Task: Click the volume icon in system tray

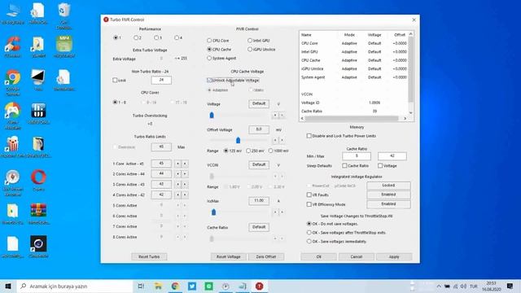Action: (463, 286)
